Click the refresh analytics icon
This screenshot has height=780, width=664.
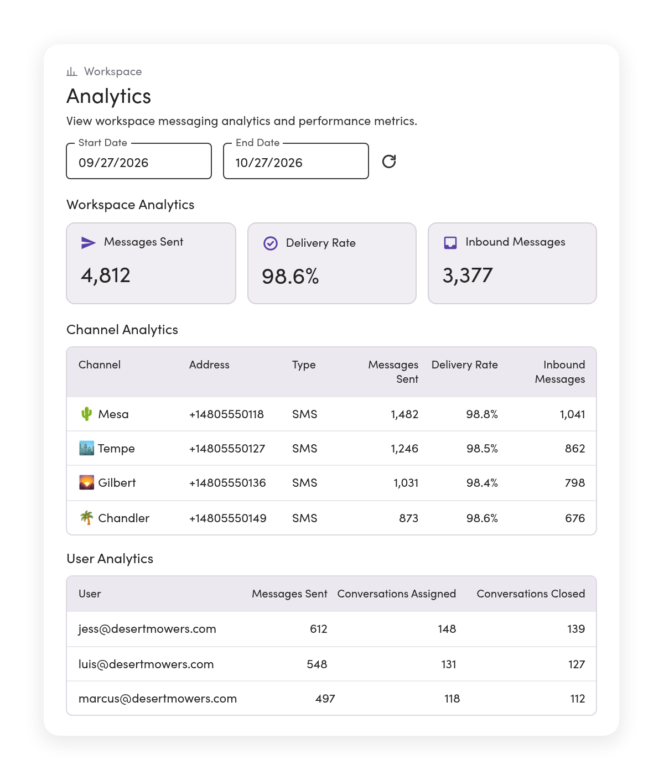coord(389,161)
